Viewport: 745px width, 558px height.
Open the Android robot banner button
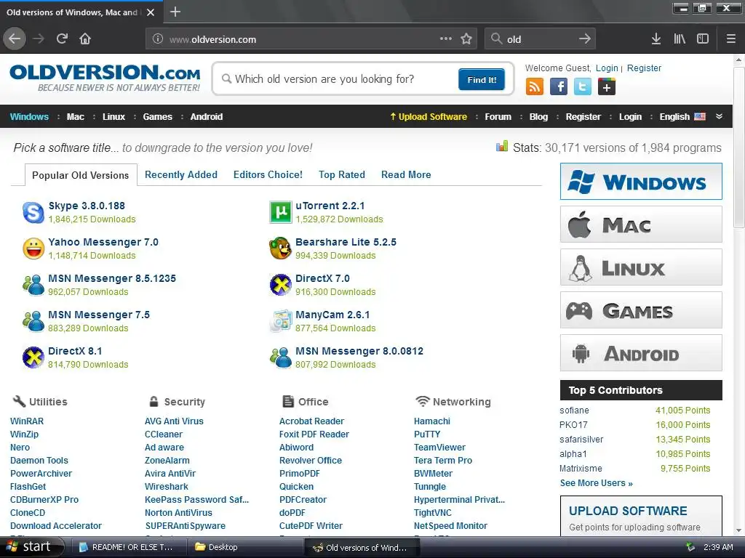(x=641, y=353)
